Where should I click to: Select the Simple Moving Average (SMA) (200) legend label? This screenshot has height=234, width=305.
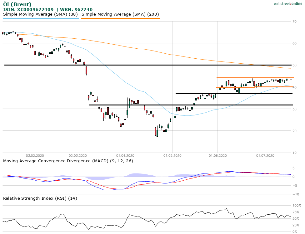coord(120,14)
